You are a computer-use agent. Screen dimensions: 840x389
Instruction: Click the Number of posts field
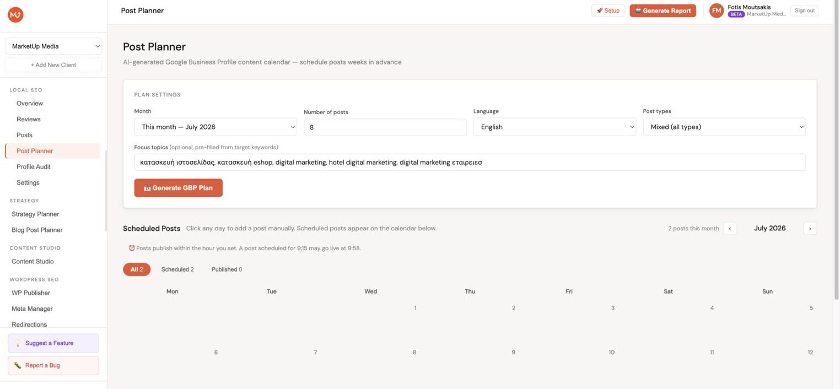pos(385,127)
